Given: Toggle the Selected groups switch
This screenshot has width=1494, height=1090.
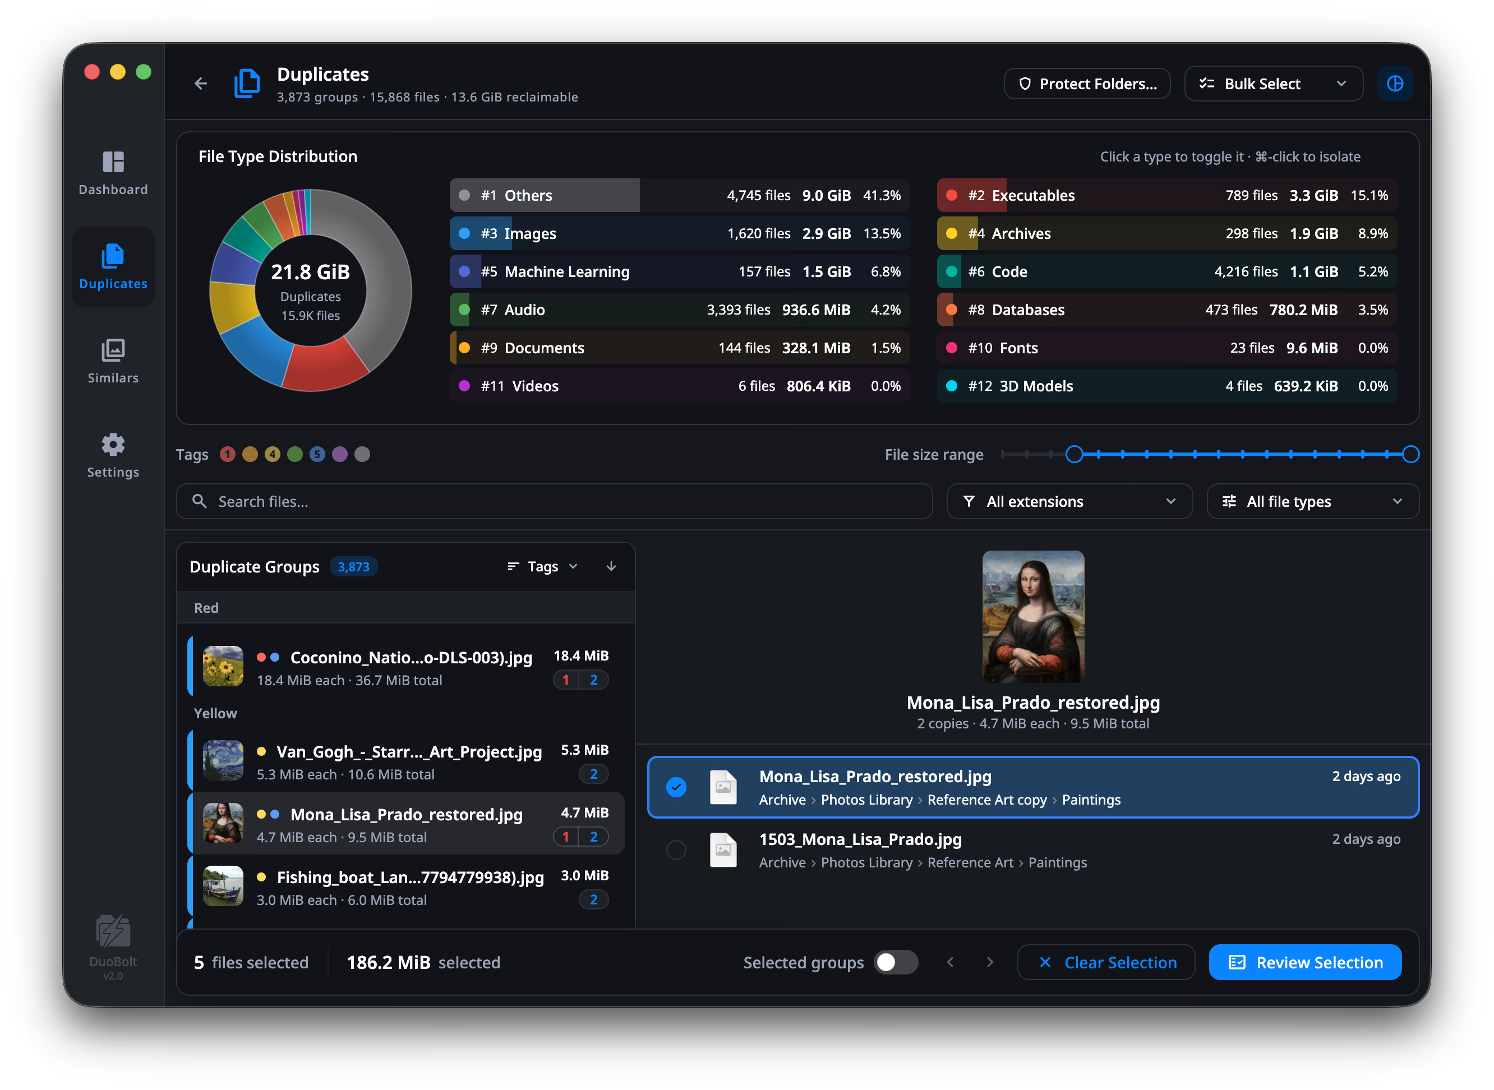Looking at the screenshot, I should [896, 962].
